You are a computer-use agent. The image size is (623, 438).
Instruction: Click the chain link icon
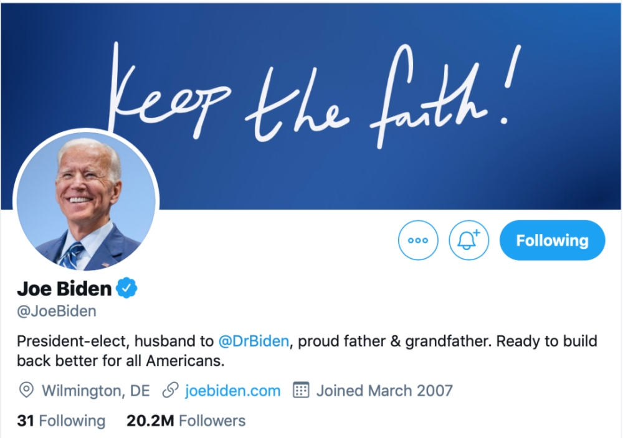171,390
